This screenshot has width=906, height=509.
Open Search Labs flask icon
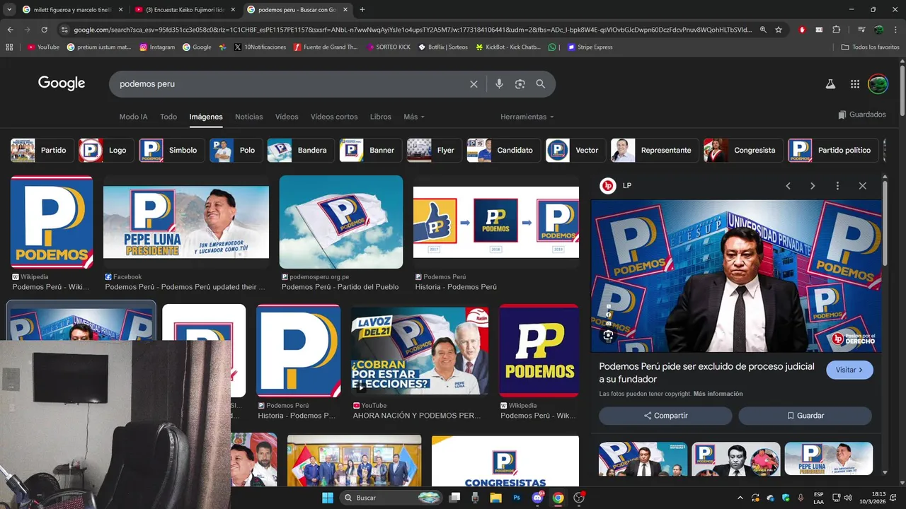[831, 84]
